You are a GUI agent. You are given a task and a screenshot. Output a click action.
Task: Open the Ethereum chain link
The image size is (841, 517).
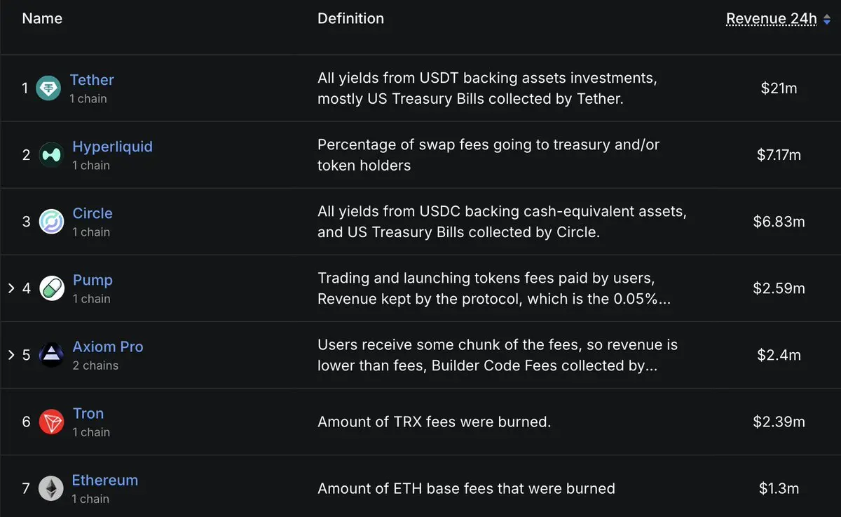tap(105, 481)
